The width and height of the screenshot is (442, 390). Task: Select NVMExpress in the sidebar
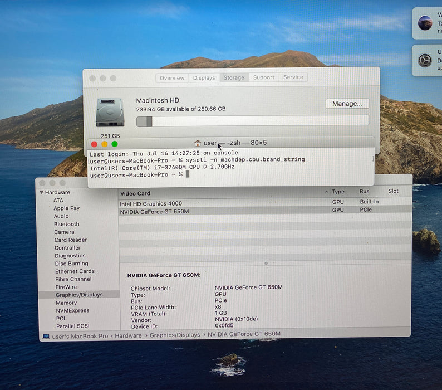click(x=72, y=310)
